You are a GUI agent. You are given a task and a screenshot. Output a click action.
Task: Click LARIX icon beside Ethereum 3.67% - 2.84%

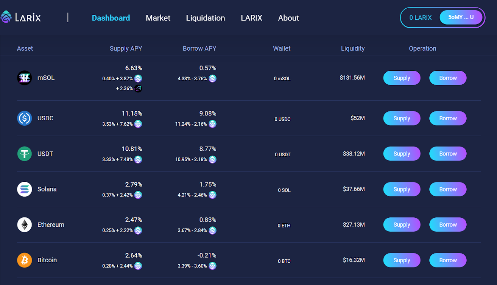click(x=212, y=230)
